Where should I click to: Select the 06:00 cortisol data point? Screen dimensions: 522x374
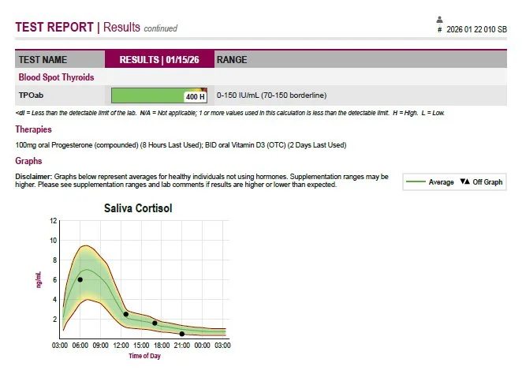tap(80, 279)
